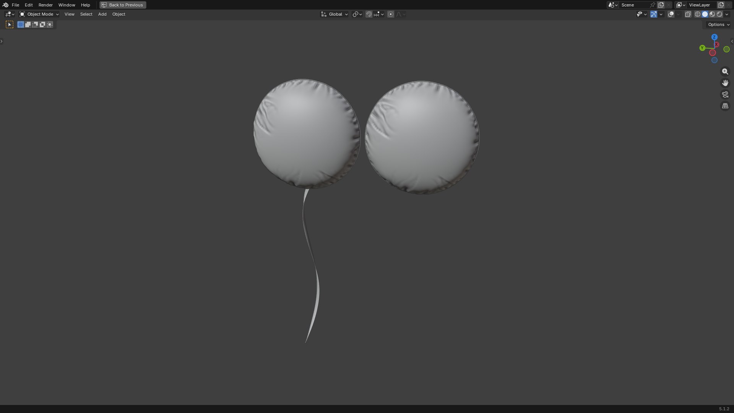
Task: Open the view layer browse dropdown
Action: (680, 5)
